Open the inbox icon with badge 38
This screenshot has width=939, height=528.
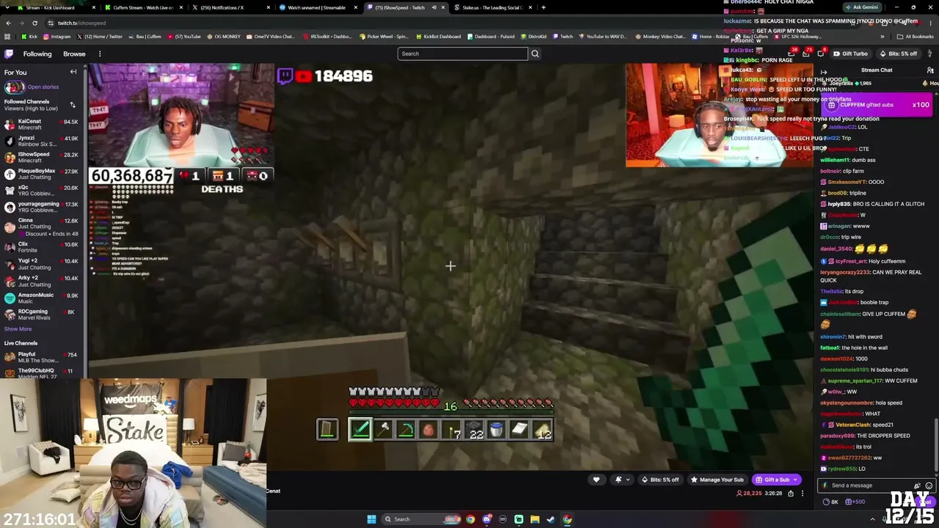click(x=791, y=54)
